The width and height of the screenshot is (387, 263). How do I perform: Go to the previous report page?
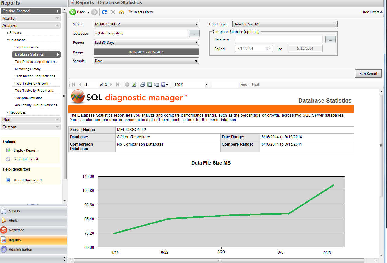[x=80, y=85]
